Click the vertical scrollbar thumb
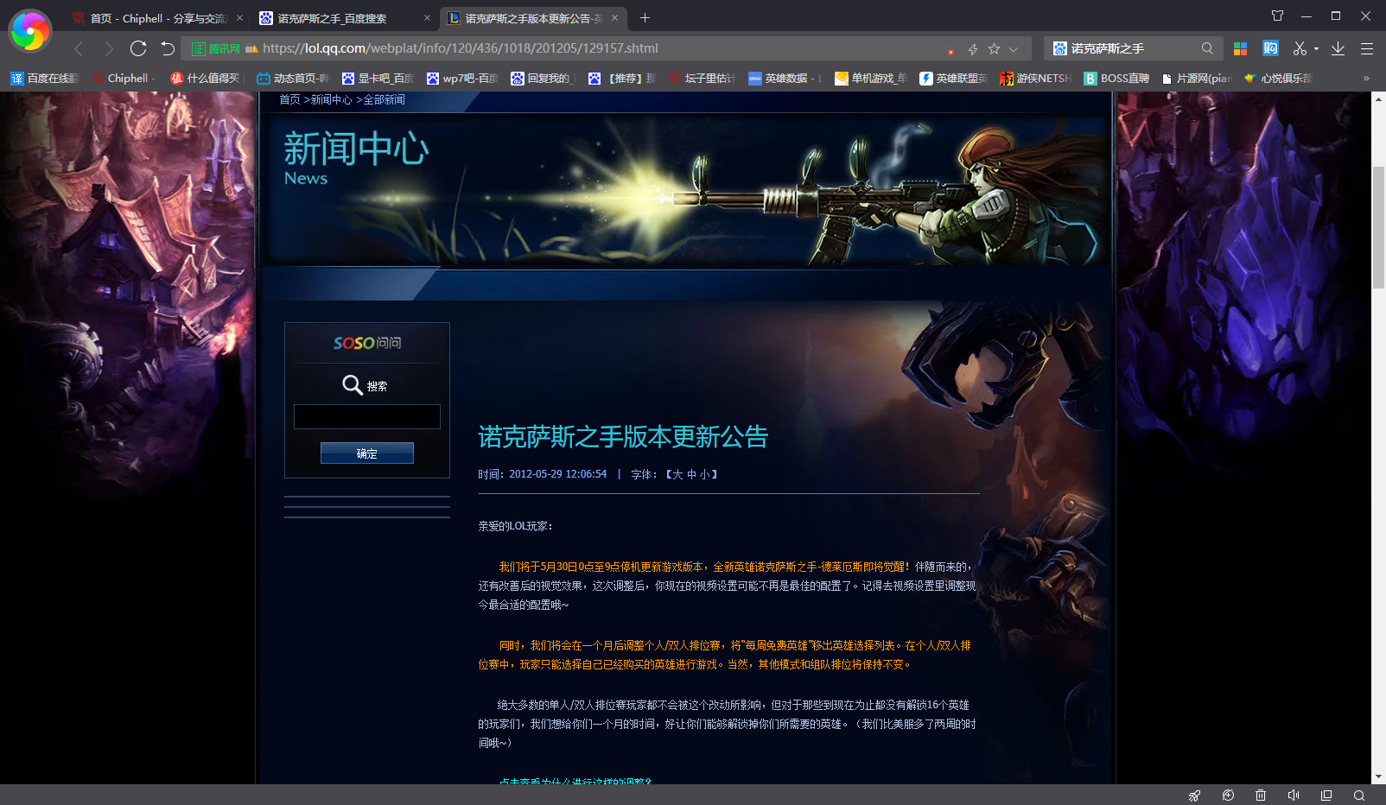This screenshot has width=1386, height=805. pos(1378,228)
